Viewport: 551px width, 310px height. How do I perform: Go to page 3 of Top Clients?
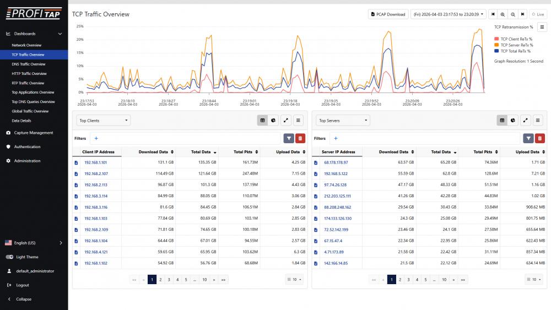click(x=169, y=280)
